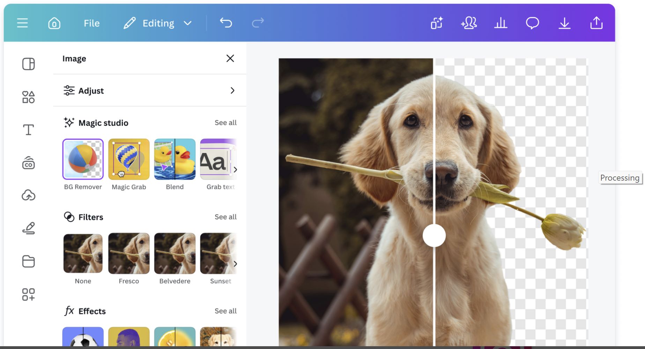Open the Elements shapes panel
Screen dimensions: 645x349
tap(28, 97)
